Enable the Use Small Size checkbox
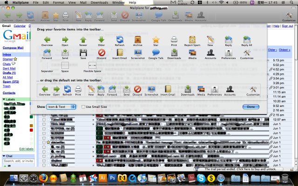298x186 pixels. 83,106
